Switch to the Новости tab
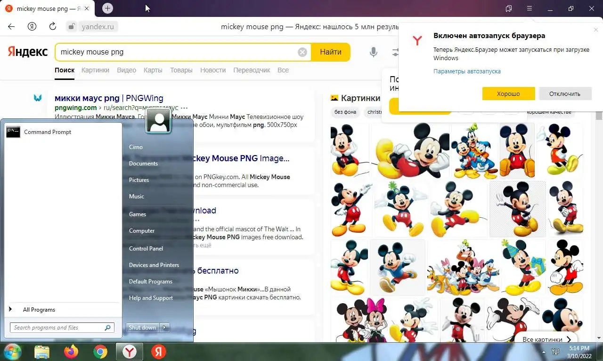Image resolution: width=603 pixels, height=361 pixels. tap(213, 70)
